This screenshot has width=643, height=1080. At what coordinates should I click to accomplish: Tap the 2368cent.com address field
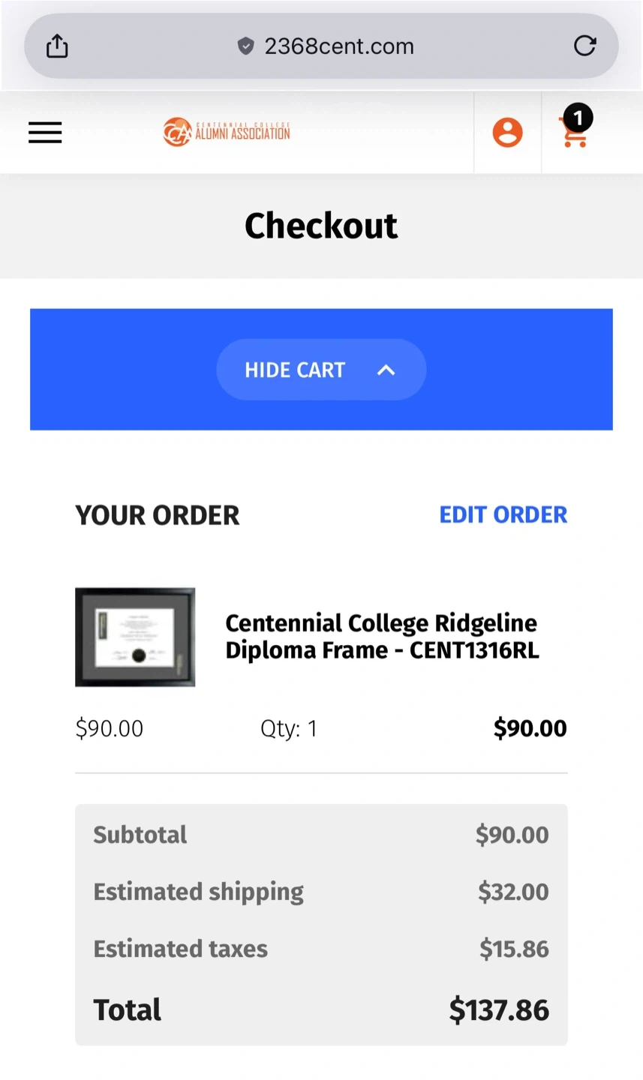point(338,46)
